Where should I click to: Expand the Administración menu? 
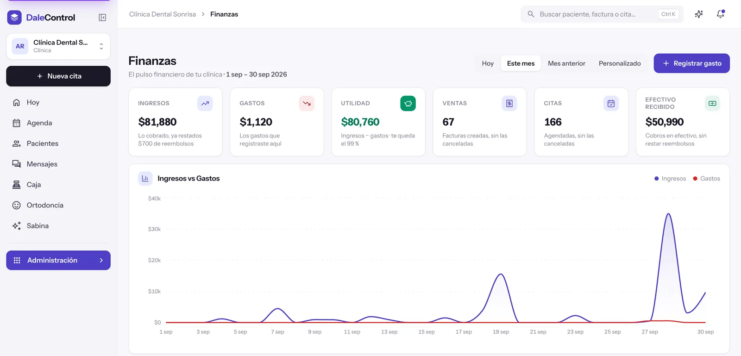[x=58, y=260]
